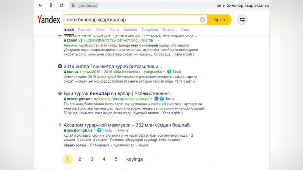The width and height of the screenshot is (303, 170).
Task: Open the Планировка sitelink
Action: 100,145
